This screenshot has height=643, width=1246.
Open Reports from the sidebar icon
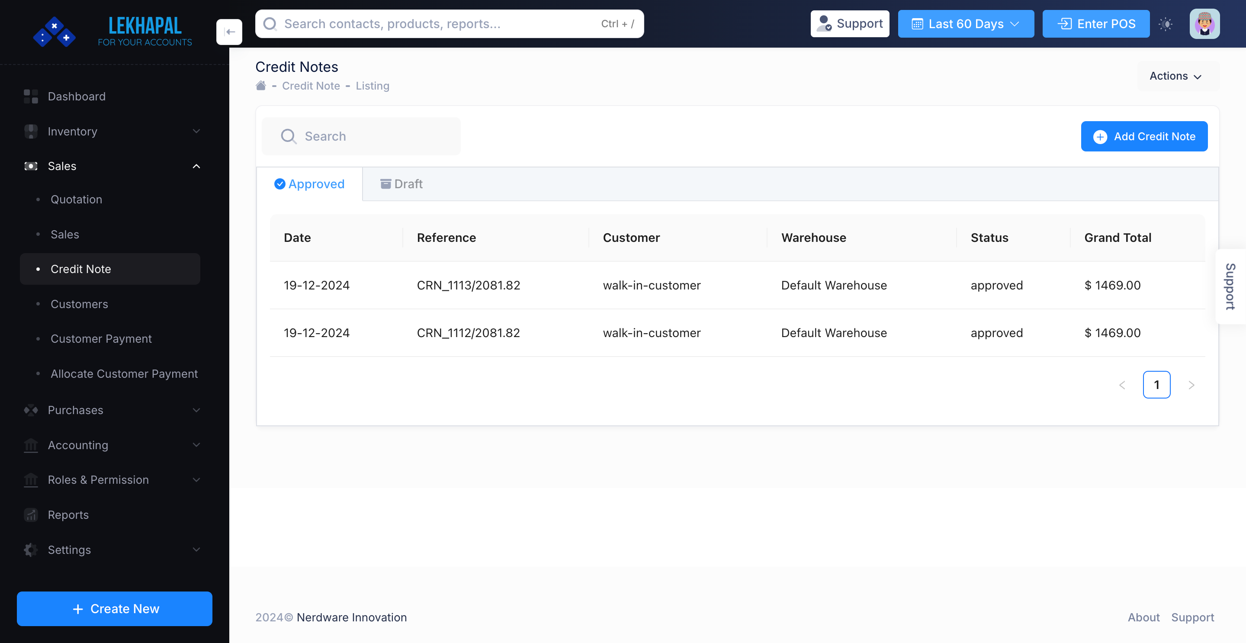30,515
